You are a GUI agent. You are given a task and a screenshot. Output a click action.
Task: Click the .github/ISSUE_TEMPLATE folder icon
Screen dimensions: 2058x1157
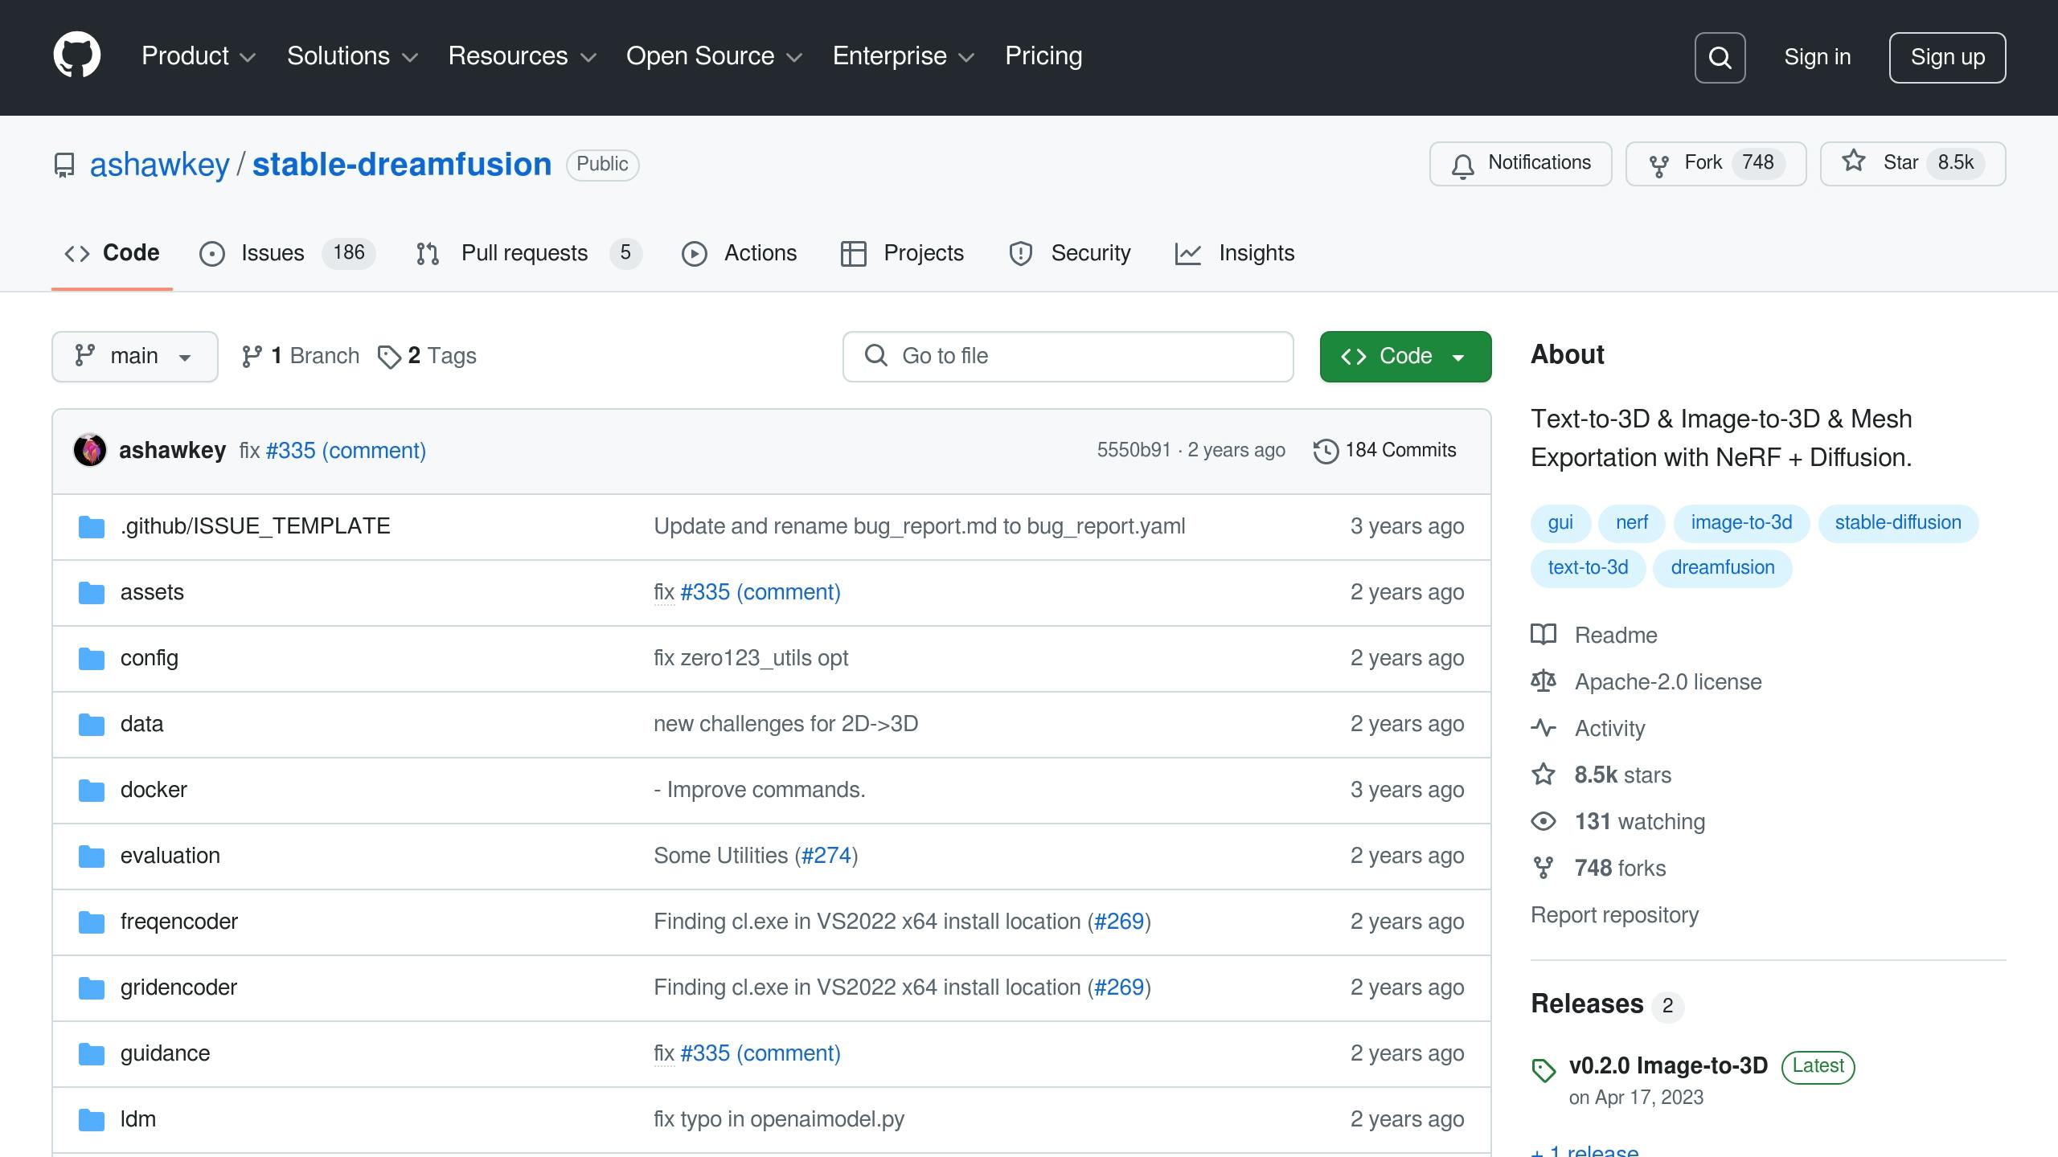92,527
